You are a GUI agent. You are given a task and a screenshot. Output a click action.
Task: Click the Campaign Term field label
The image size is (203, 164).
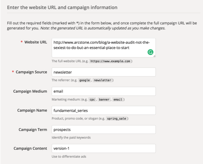pos(33,130)
